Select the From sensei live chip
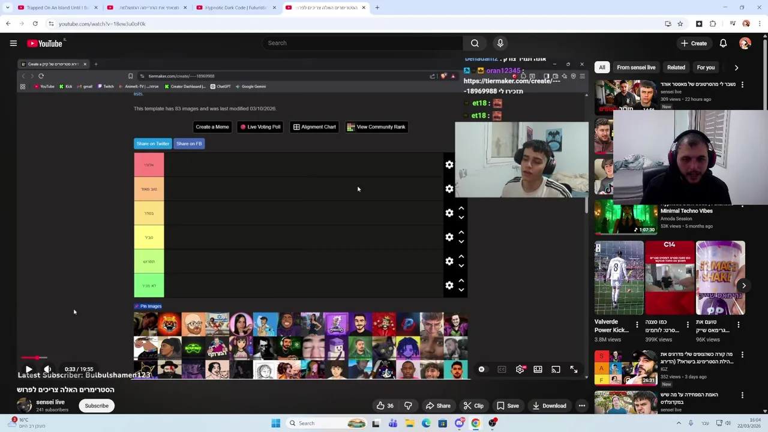This screenshot has height=432, width=768. click(636, 67)
